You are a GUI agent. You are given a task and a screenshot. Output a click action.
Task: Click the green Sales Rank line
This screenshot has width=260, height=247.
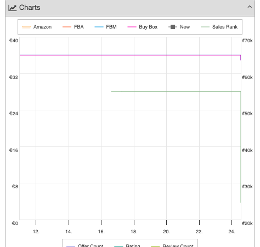click(176, 91)
